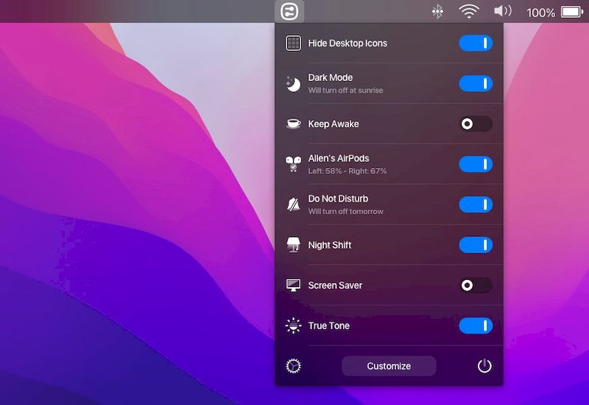The width and height of the screenshot is (589, 405).
Task: Click "Will turn off at sunrise" text
Action: click(345, 90)
